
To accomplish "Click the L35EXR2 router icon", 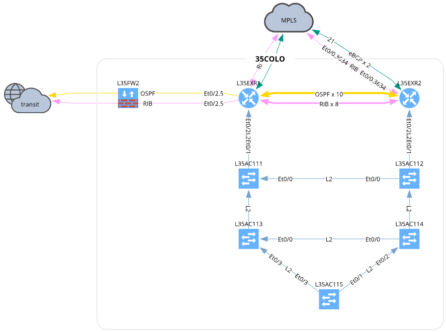I will coord(409,98).
